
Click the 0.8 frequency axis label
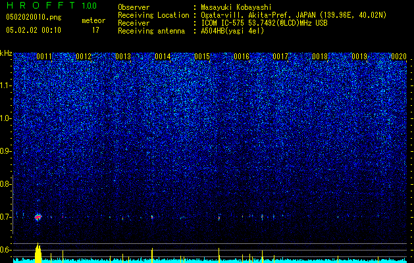click(5, 184)
